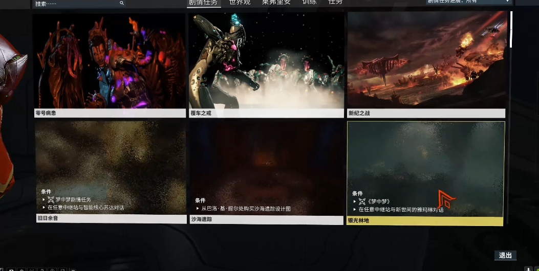
Task: Select the locked 沙海遗踪 quest card
Action: point(266,172)
